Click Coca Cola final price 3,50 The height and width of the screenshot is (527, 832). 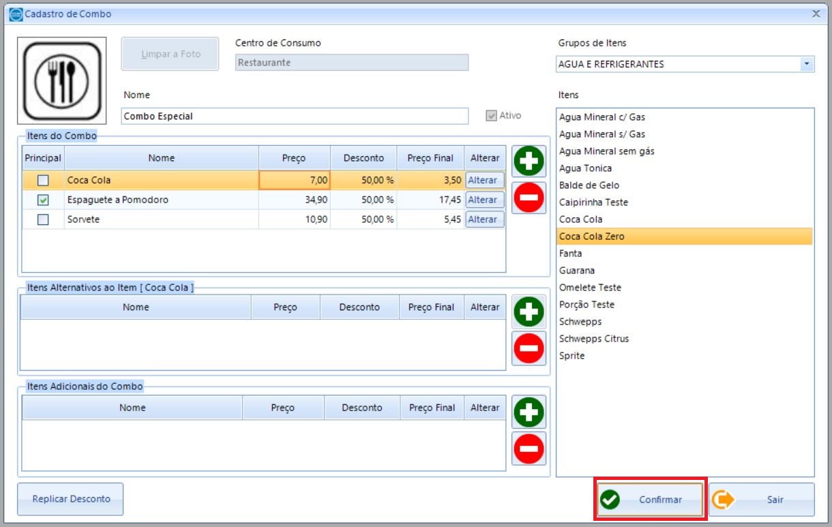[x=431, y=181]
